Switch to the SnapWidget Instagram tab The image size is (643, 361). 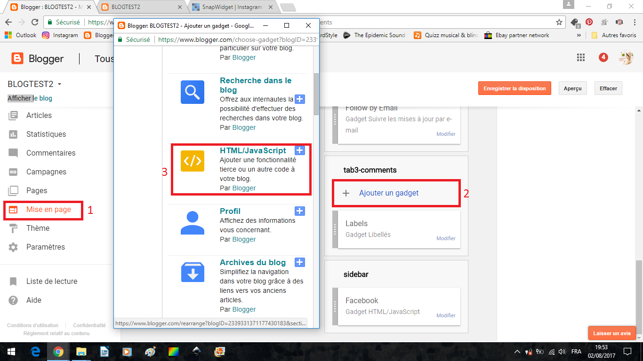pyautogui.click(x=231, y=7)
